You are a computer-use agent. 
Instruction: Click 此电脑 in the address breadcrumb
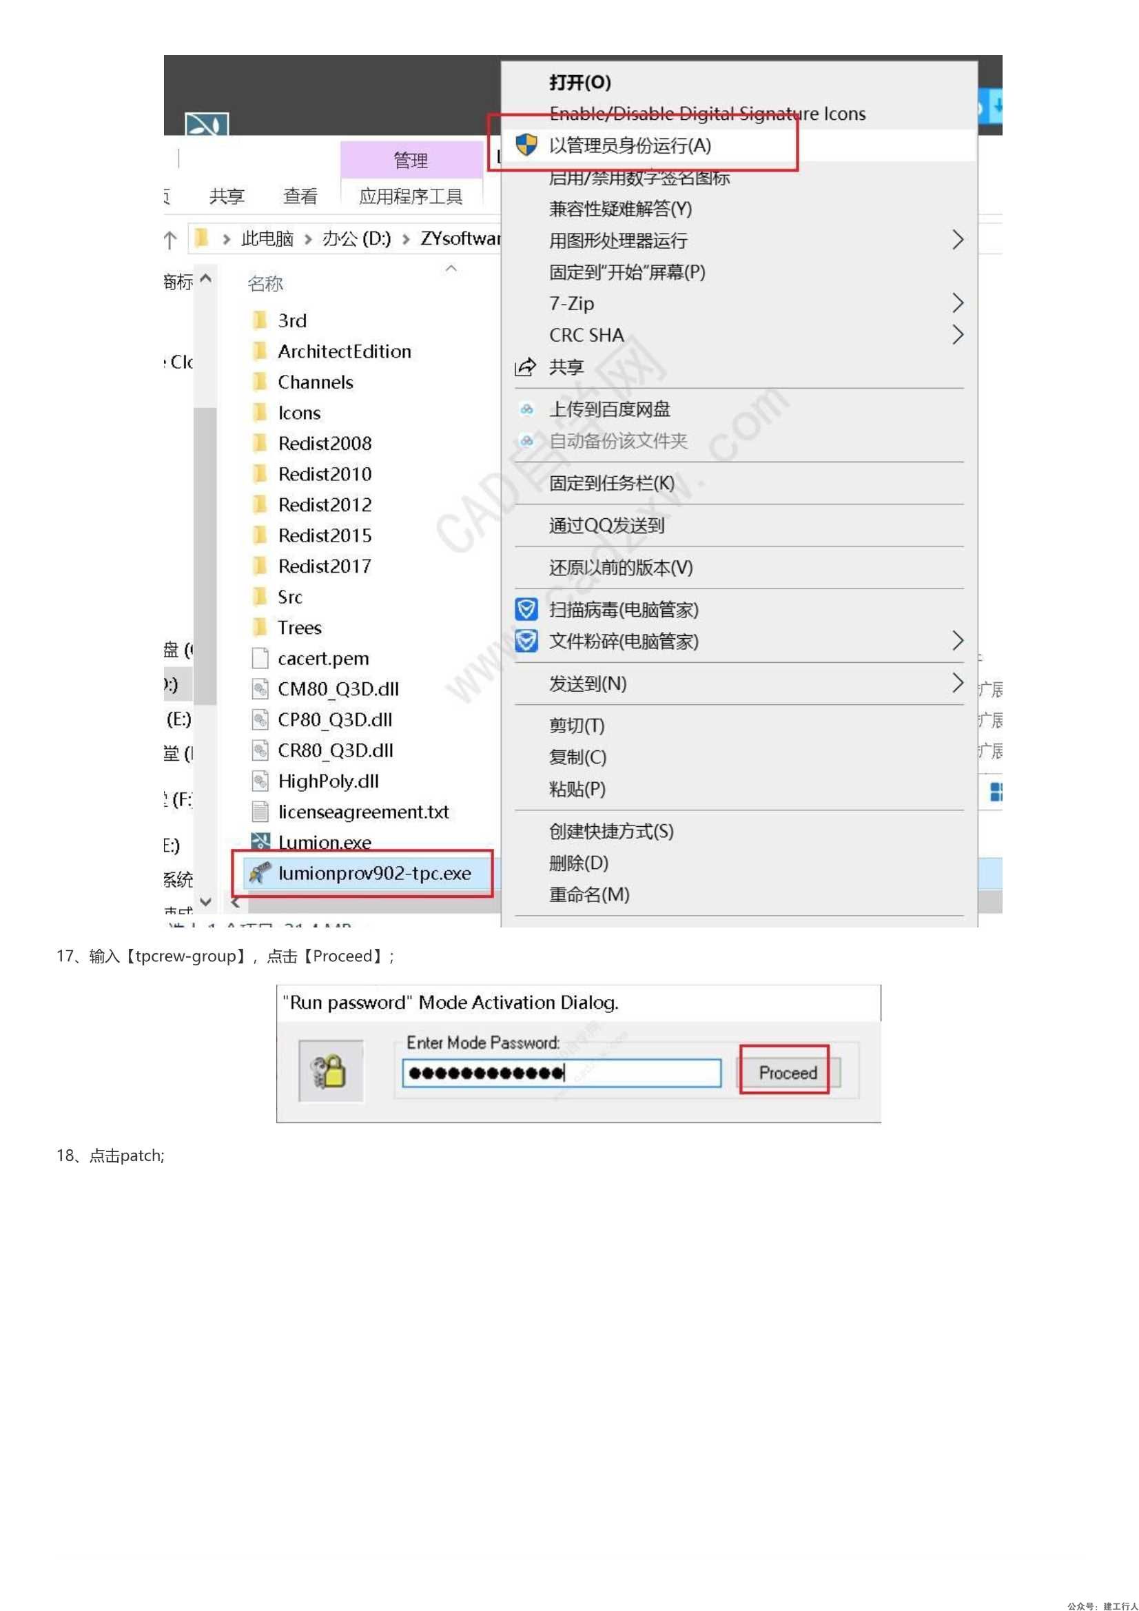267,238
